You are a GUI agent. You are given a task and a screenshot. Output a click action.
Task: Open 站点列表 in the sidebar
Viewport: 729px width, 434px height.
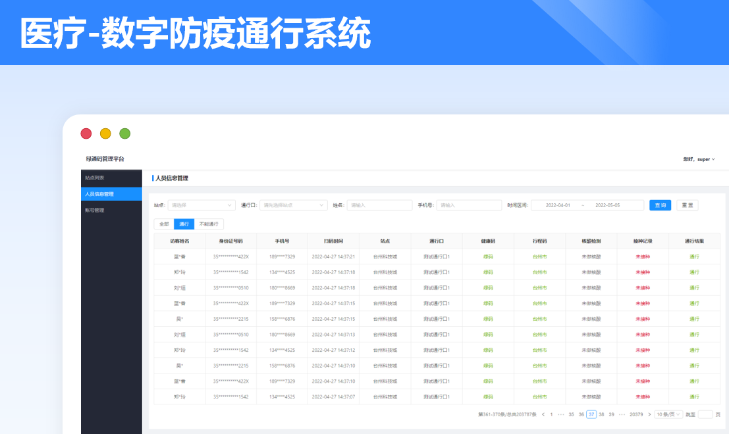[x=111, y=178]
